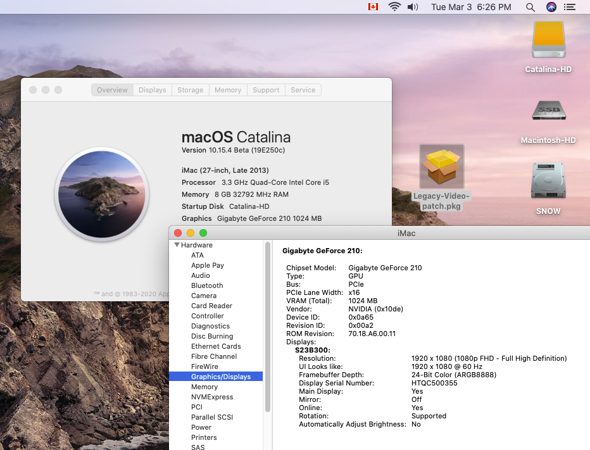The image size is (590, 450).
Task: Click the iMac (27-inch, Late 2013) model text
Action: [225, 170]
